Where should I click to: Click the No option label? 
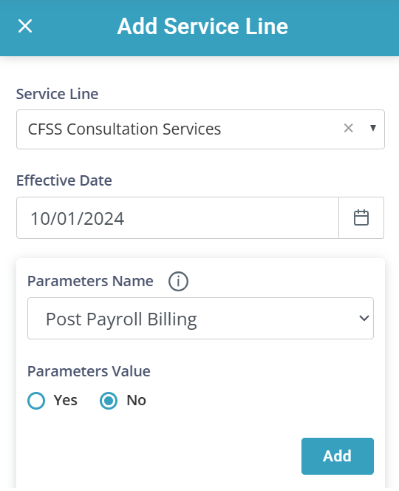137,401
